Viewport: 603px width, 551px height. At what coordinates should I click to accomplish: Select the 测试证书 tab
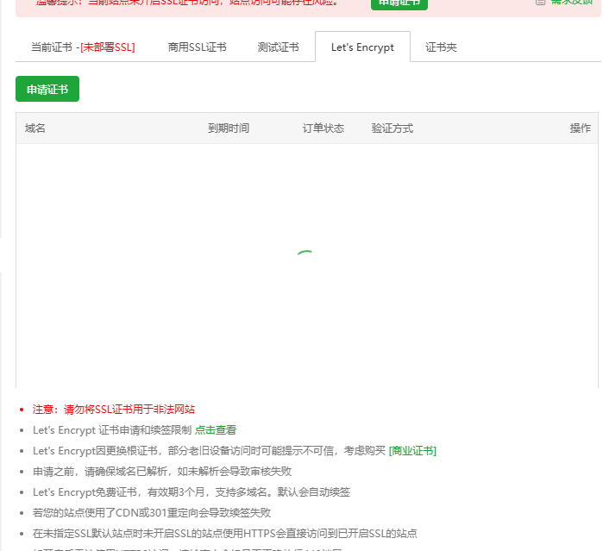278,47
